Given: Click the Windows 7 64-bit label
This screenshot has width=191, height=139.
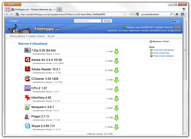Looking at the screenshot, I should pos(161,42).
